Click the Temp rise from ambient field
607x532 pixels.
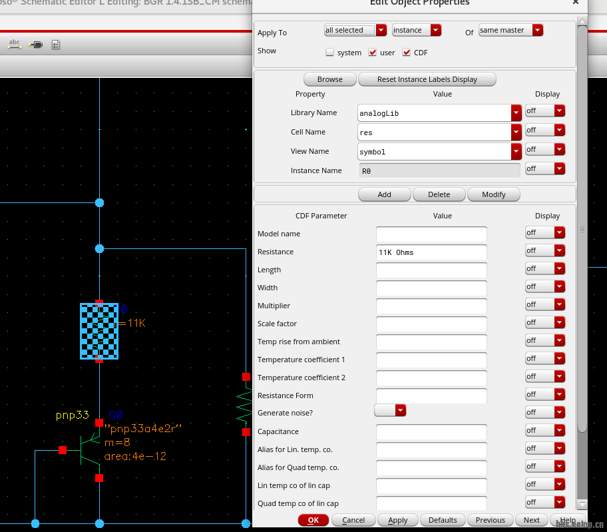point(431,342)
